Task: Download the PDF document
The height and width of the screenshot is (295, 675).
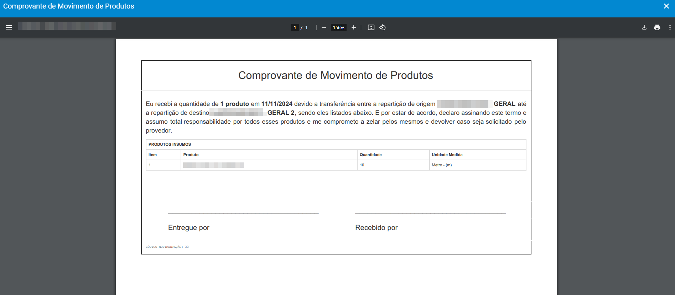Action: [x=644, y=27]
